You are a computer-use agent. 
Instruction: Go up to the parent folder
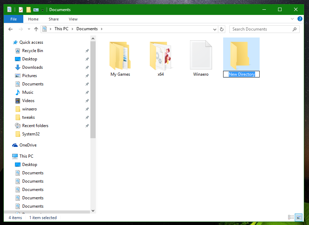[36, 29]
